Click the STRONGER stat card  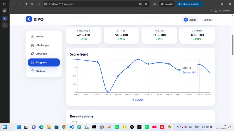click(x=84, y=35)
